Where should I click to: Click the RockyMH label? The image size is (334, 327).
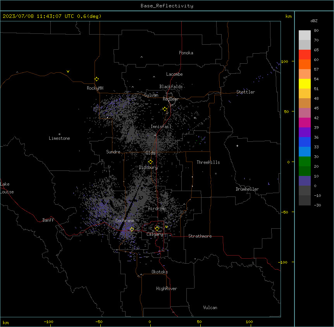95,88
